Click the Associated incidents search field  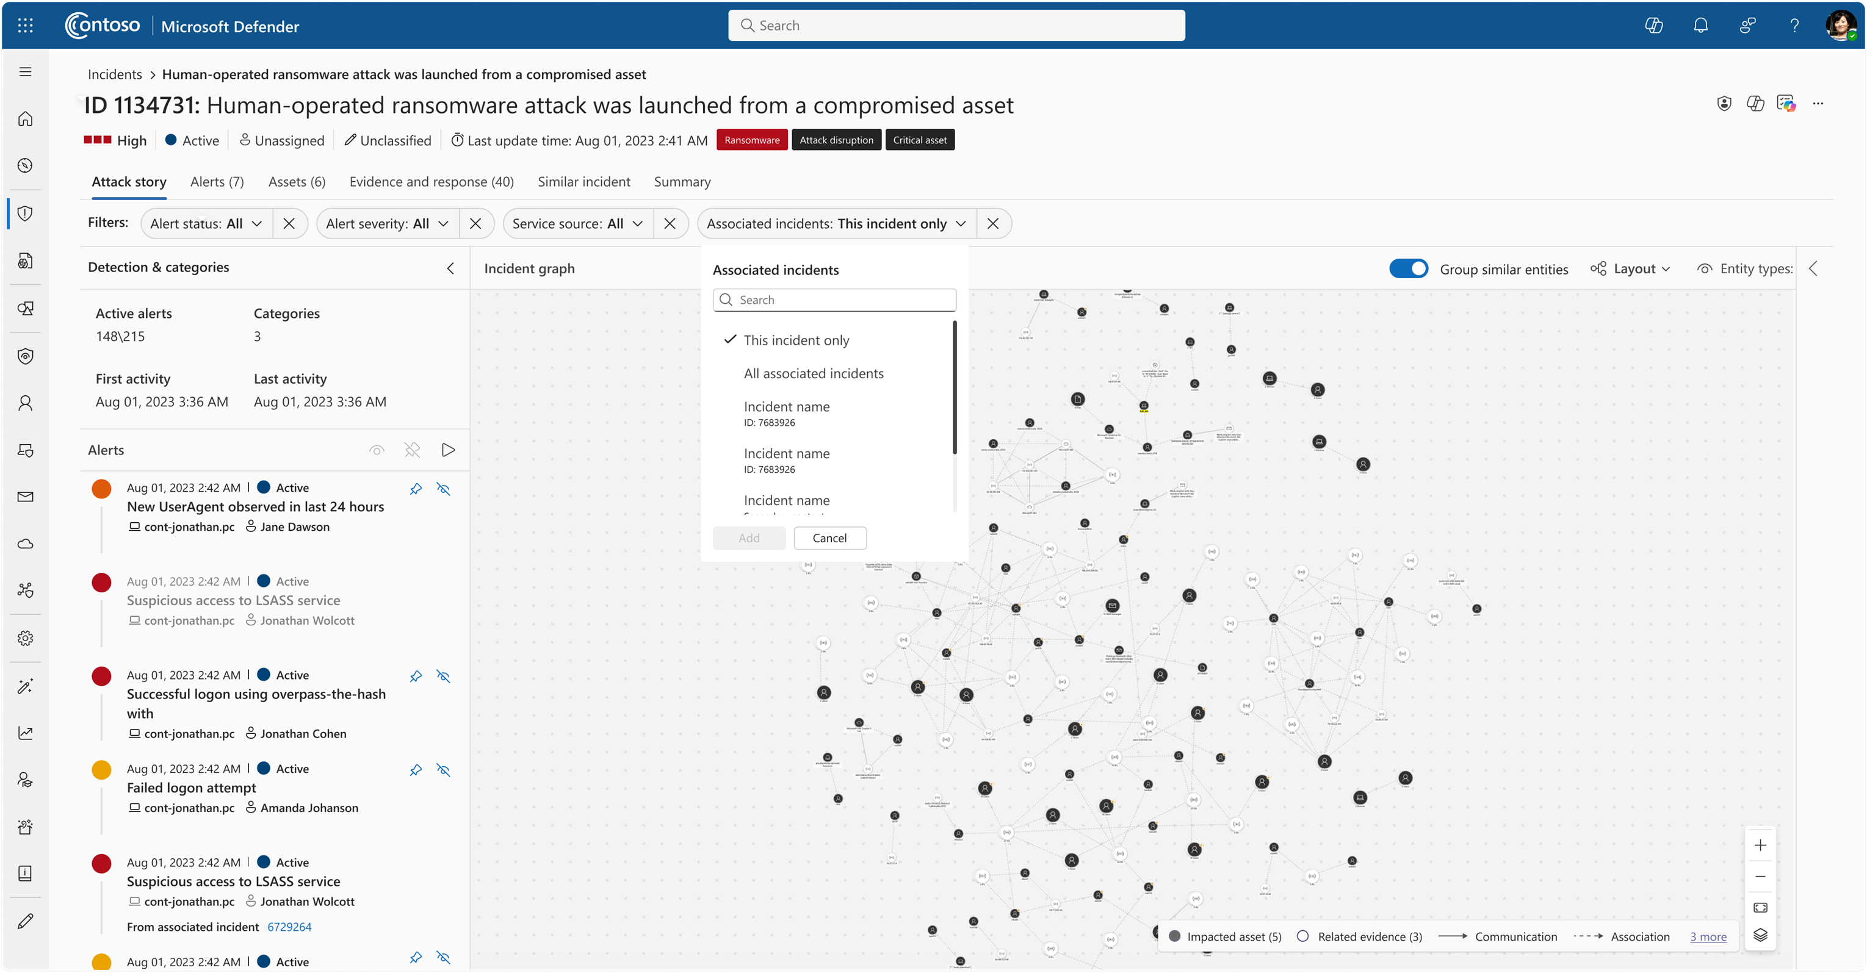pos(834,299)
